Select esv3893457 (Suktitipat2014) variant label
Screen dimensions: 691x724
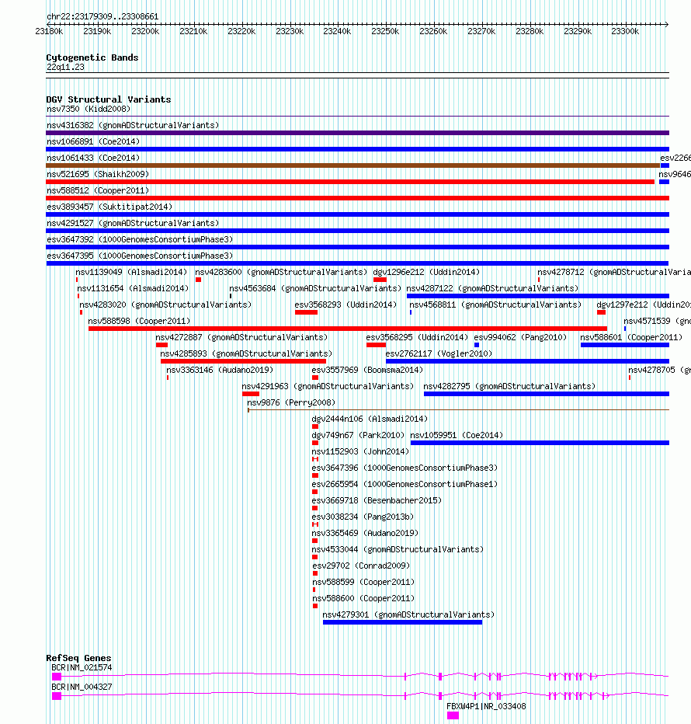(109, 207)
